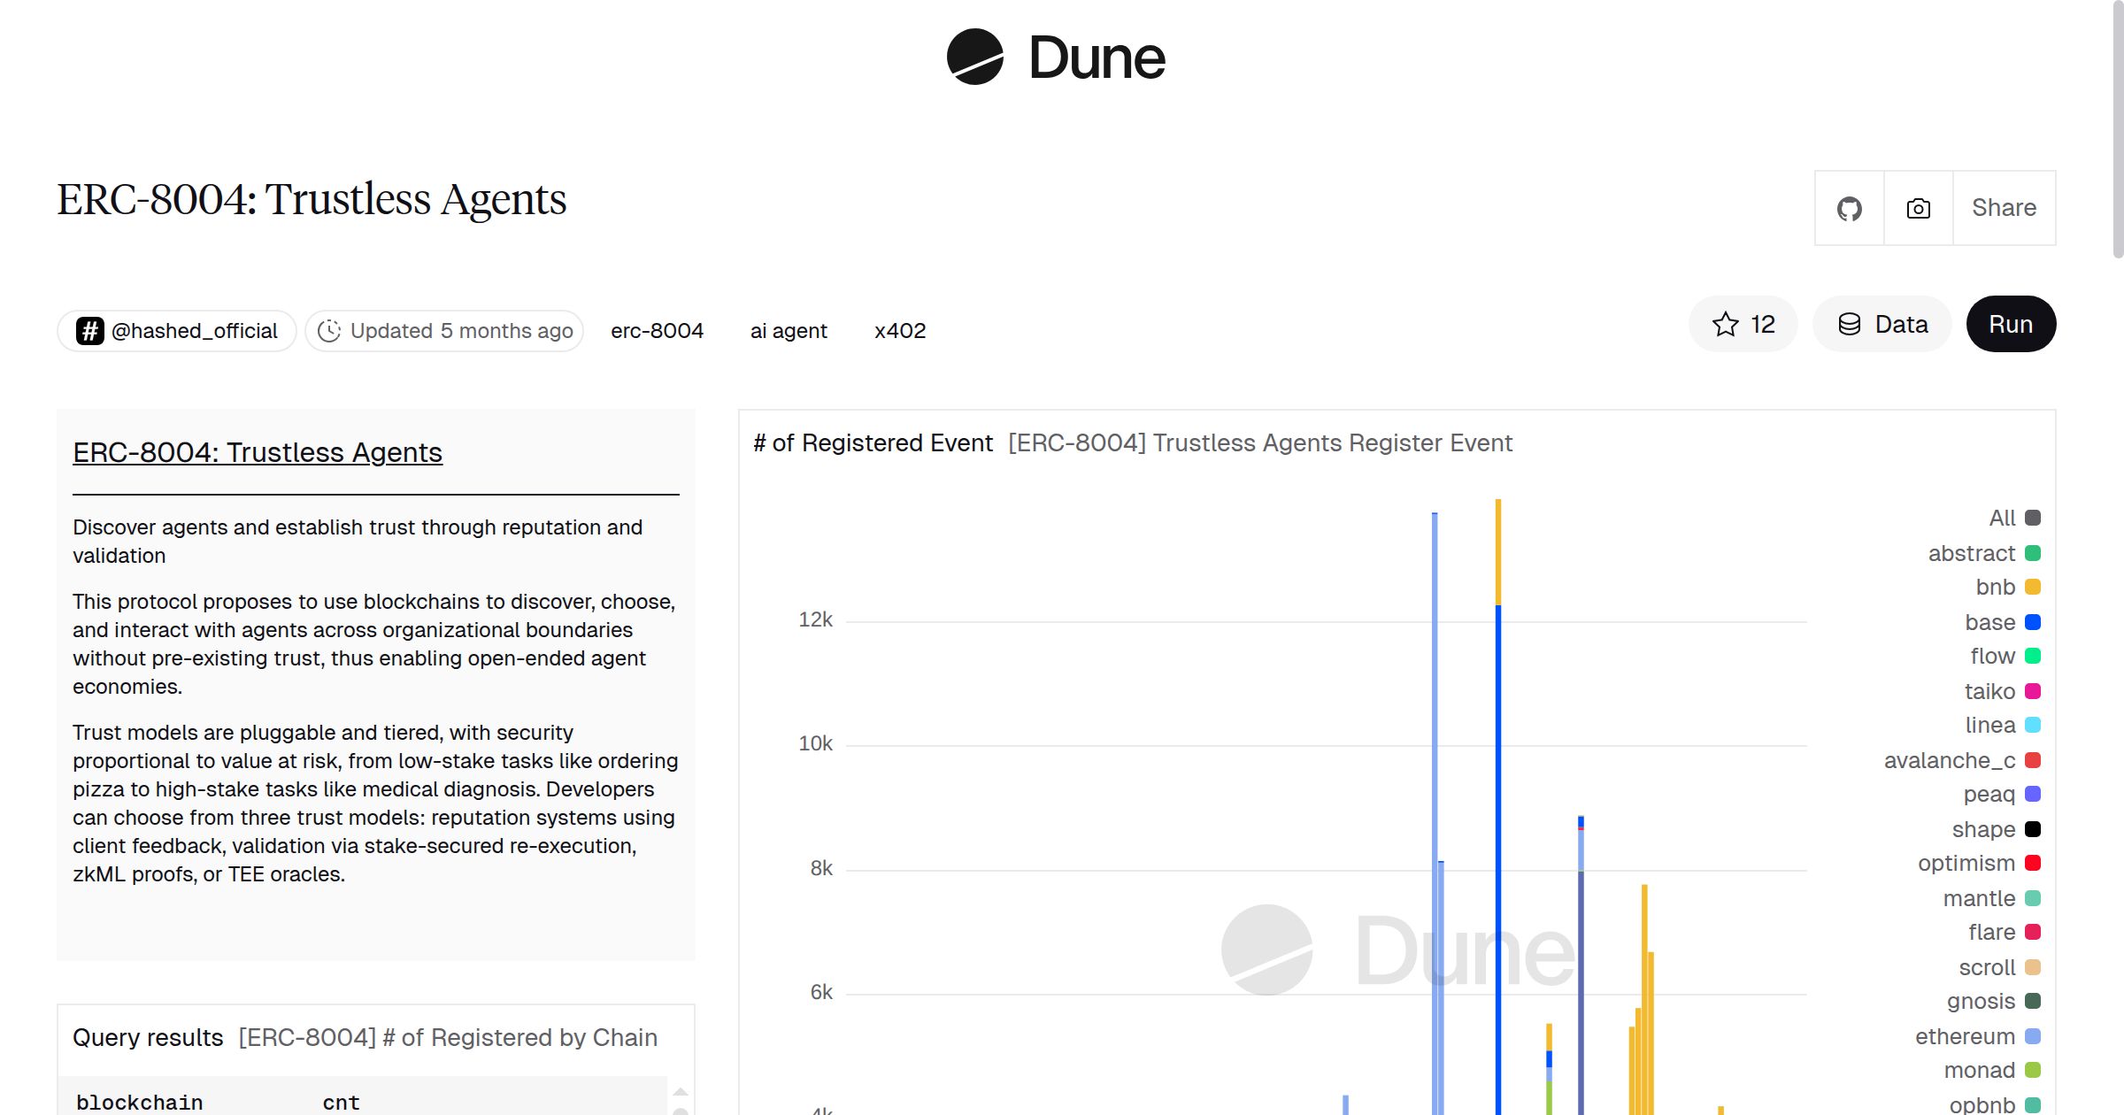Click the Share button
Image resolution: width=2124 pixels, height=1115 pixels.
point(2004,207)
